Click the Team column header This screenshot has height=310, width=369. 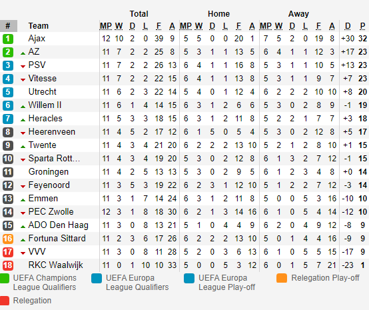39,26
